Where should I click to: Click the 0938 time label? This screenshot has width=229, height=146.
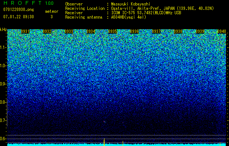(178, 31)
